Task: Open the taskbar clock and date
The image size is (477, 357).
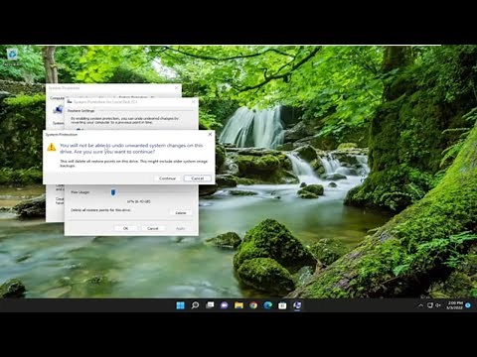Action: (x=454, y=305)
